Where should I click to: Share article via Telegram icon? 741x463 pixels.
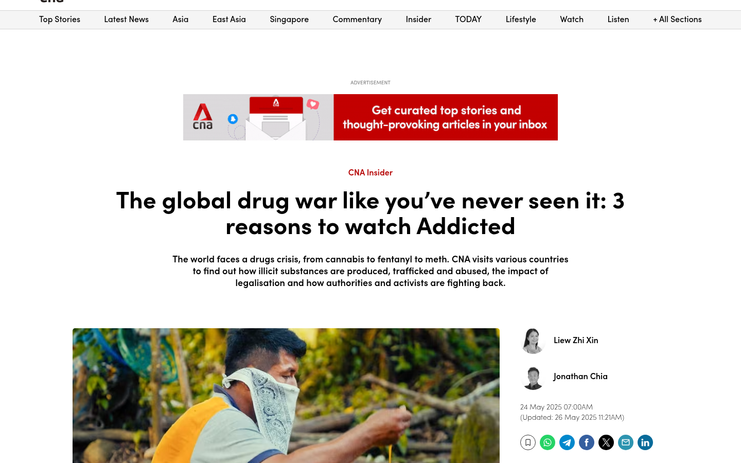click(x=567, y=442)
